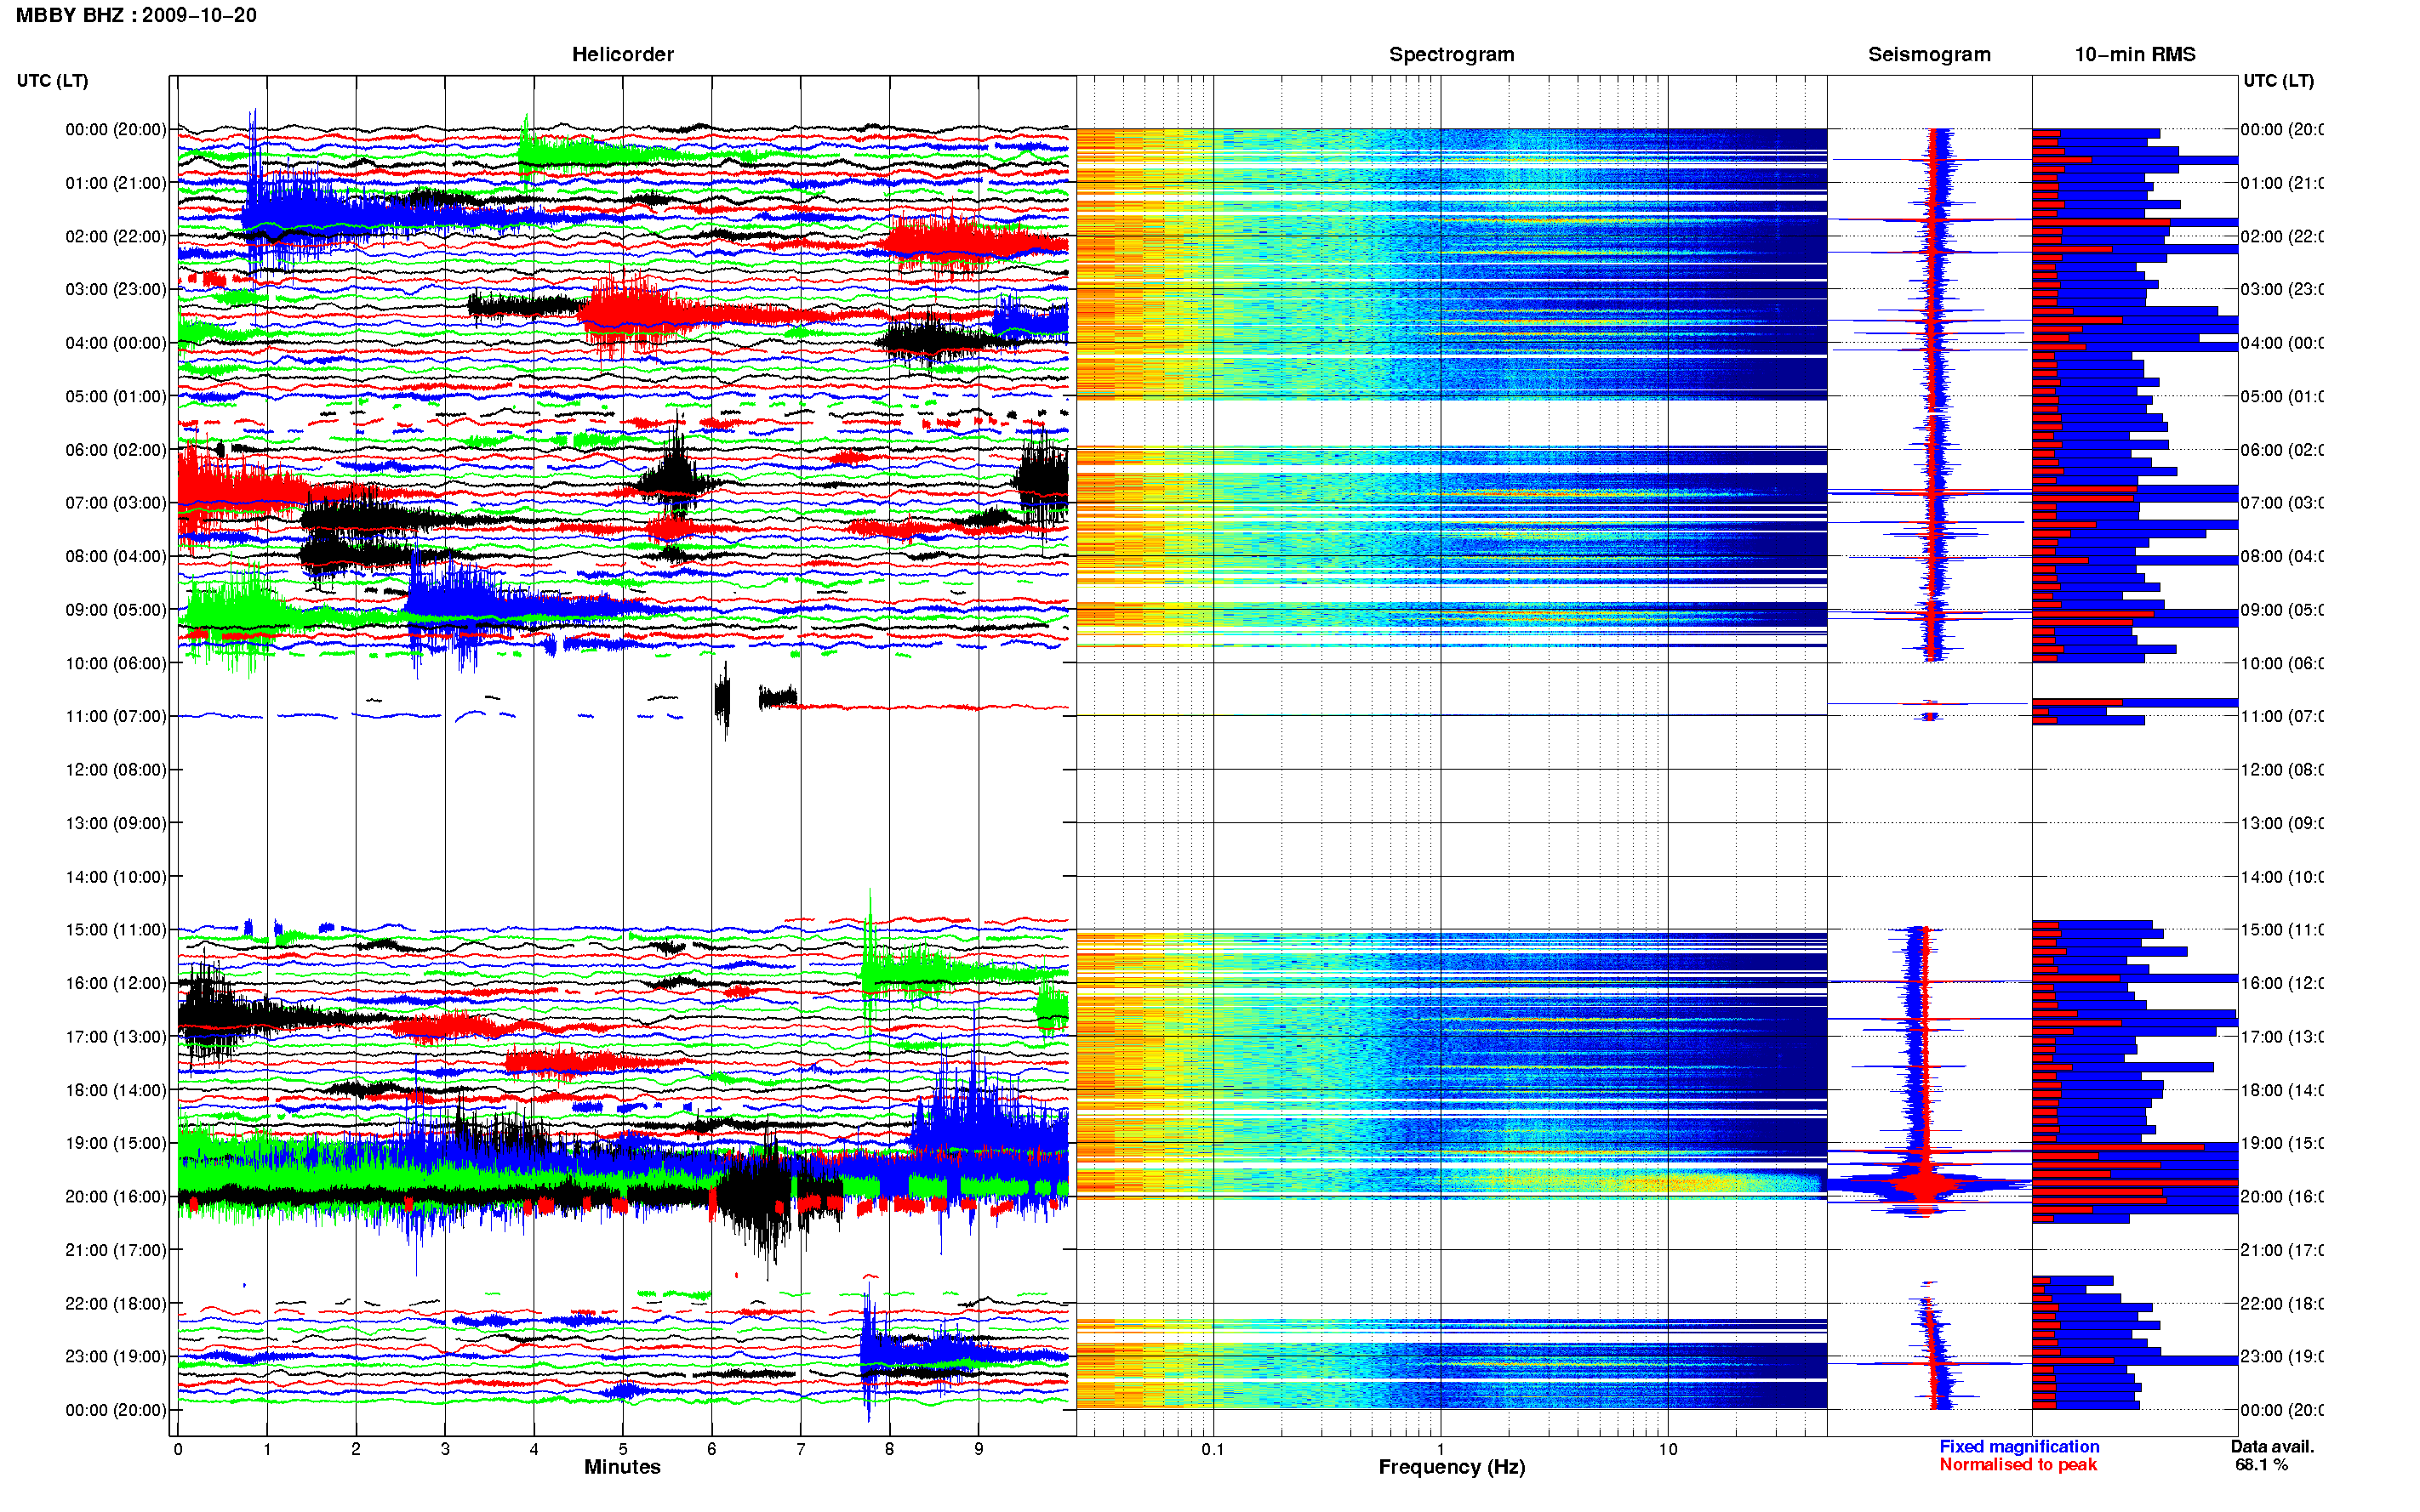The height and width of the screenshot is (1512, 2420).
Task: Click left time label '11:00 (07:00)'
Action: click(116, 716)
